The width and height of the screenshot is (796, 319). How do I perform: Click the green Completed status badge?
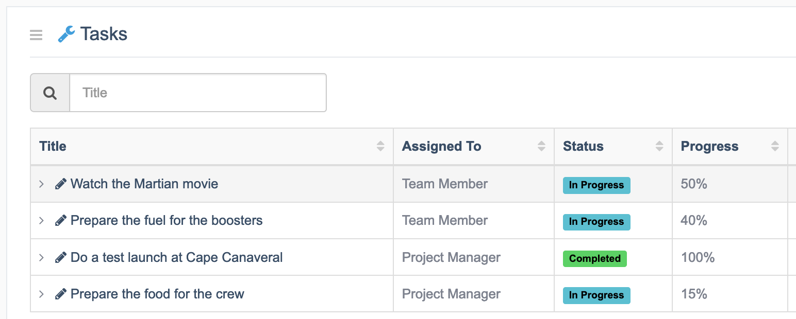(x=594, y=258)
